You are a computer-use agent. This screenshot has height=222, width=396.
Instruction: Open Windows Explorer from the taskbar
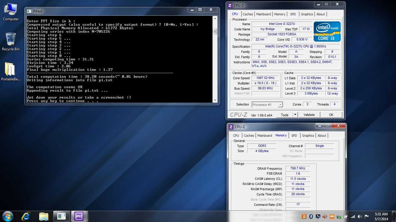(44, 216)
